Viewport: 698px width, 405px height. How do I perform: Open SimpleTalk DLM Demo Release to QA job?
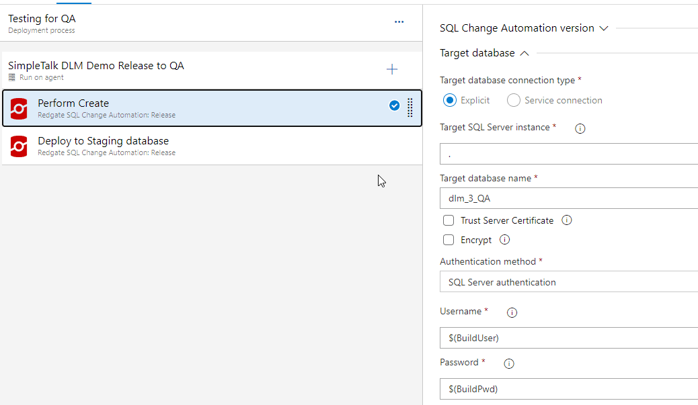pyautogui.click(x=96, y=66)
